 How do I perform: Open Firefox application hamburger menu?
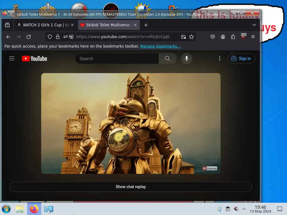253,37
